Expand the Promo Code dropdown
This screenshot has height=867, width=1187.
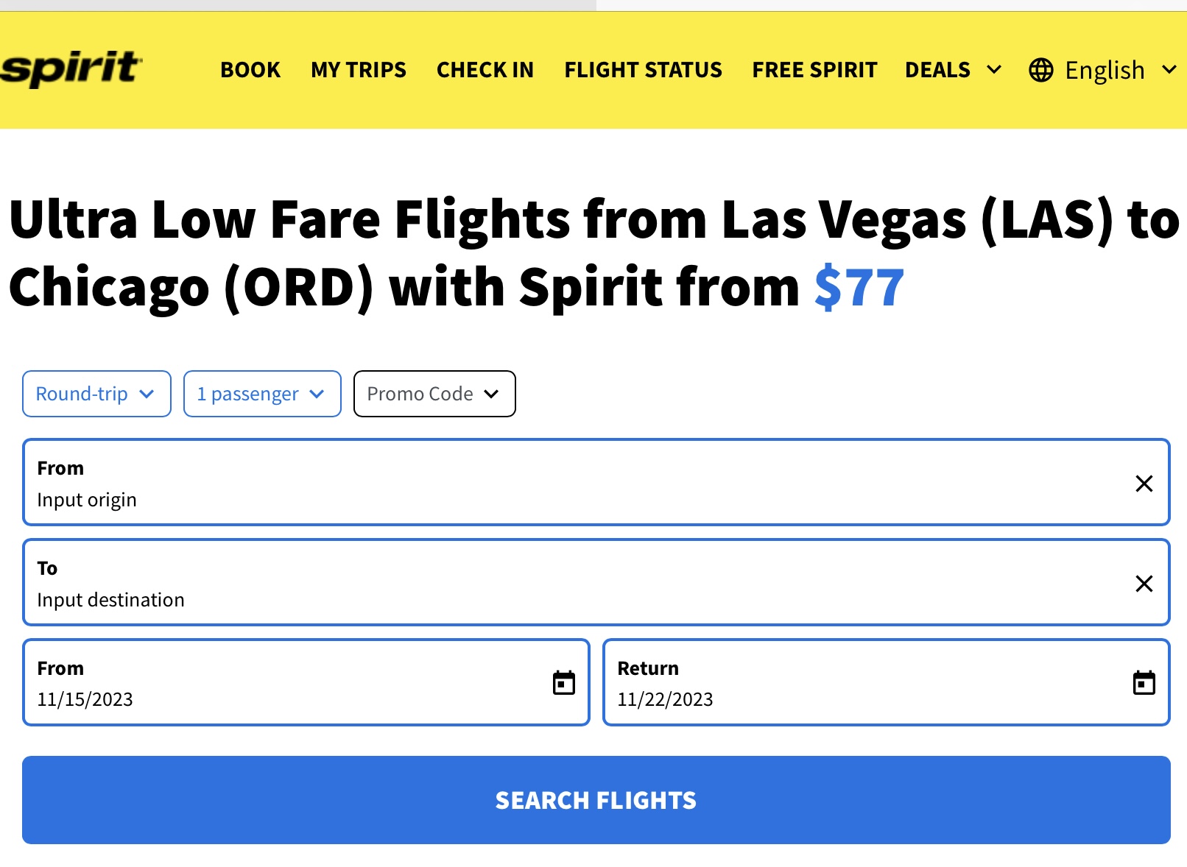tap(434, 394)
